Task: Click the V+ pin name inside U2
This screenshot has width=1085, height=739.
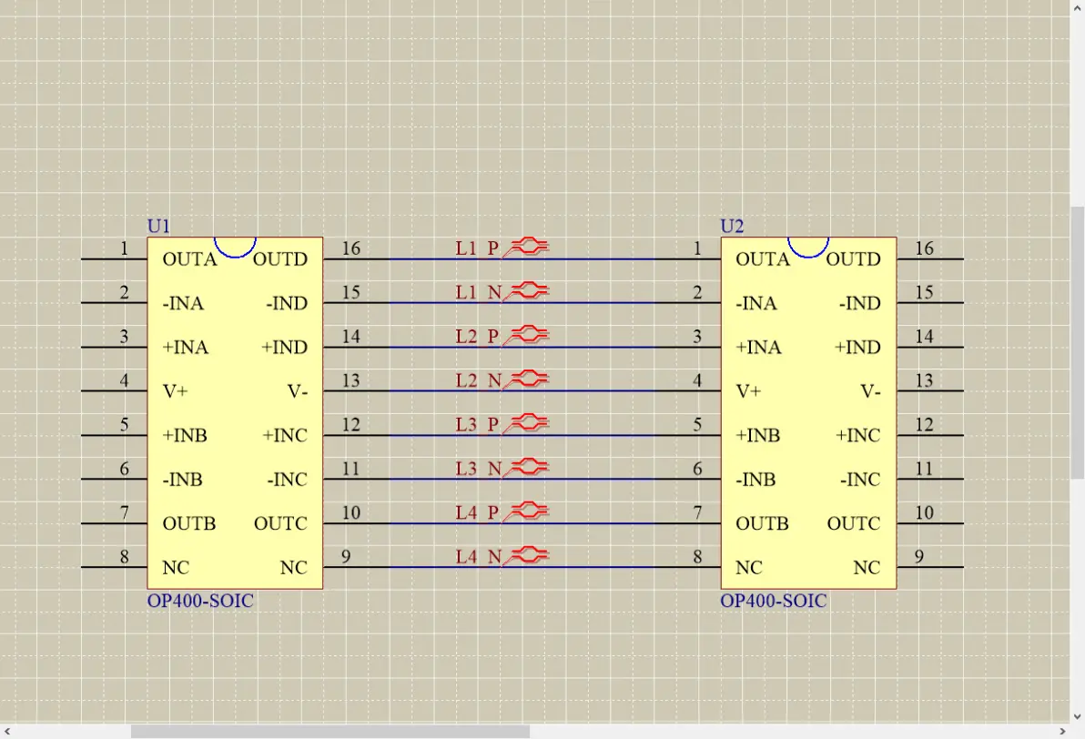Action: click(749, 391)
